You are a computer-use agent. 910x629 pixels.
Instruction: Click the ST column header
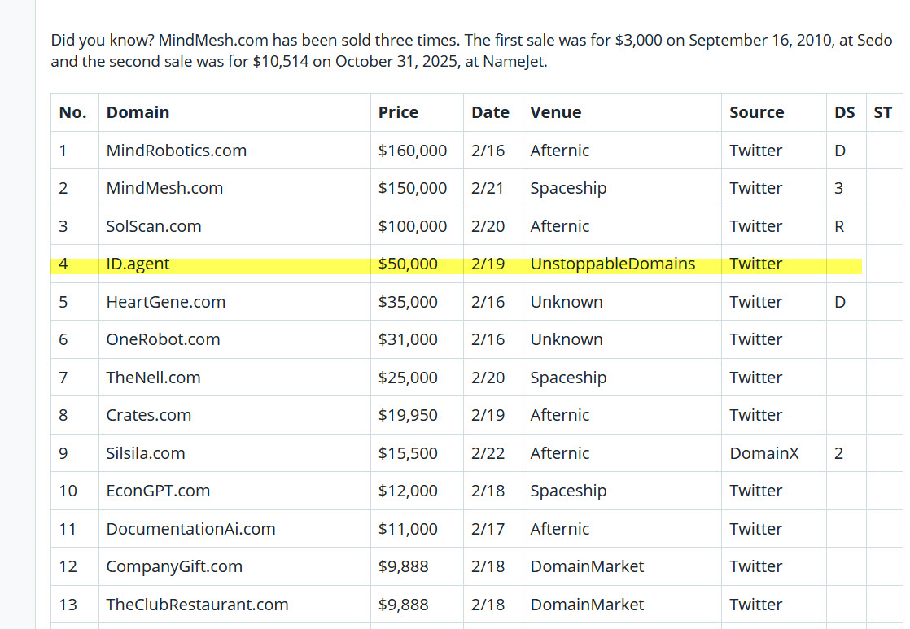pyautogui.click(x=882, y=112)
